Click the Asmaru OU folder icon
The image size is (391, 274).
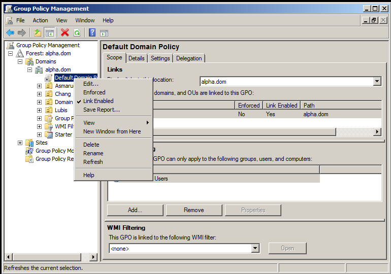tap(49, 86)
